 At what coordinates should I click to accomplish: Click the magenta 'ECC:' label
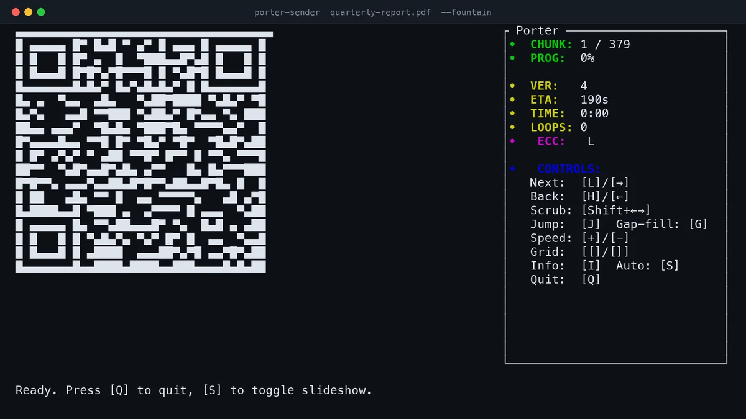pyautogui.click(x=551, y=141)
